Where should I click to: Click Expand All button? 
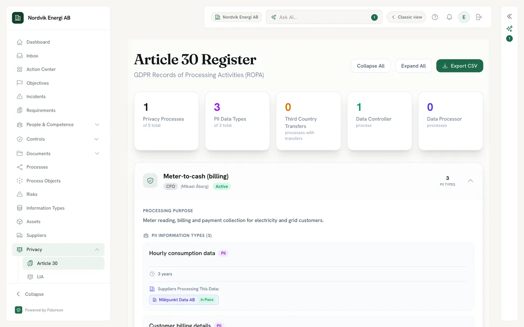pyautogui.click(x=413, y=66)
